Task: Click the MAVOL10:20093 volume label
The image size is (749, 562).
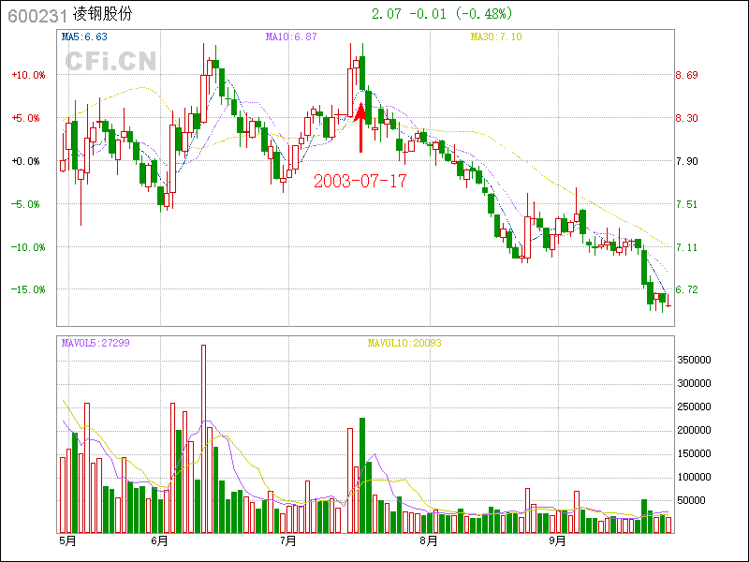Action: click(x=404, y=343)
